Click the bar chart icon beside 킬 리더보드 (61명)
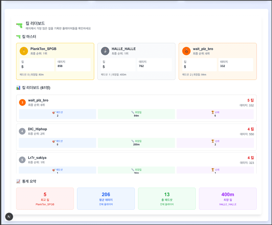The width and height of the screenshot is (272, 225). click(18, 88)
